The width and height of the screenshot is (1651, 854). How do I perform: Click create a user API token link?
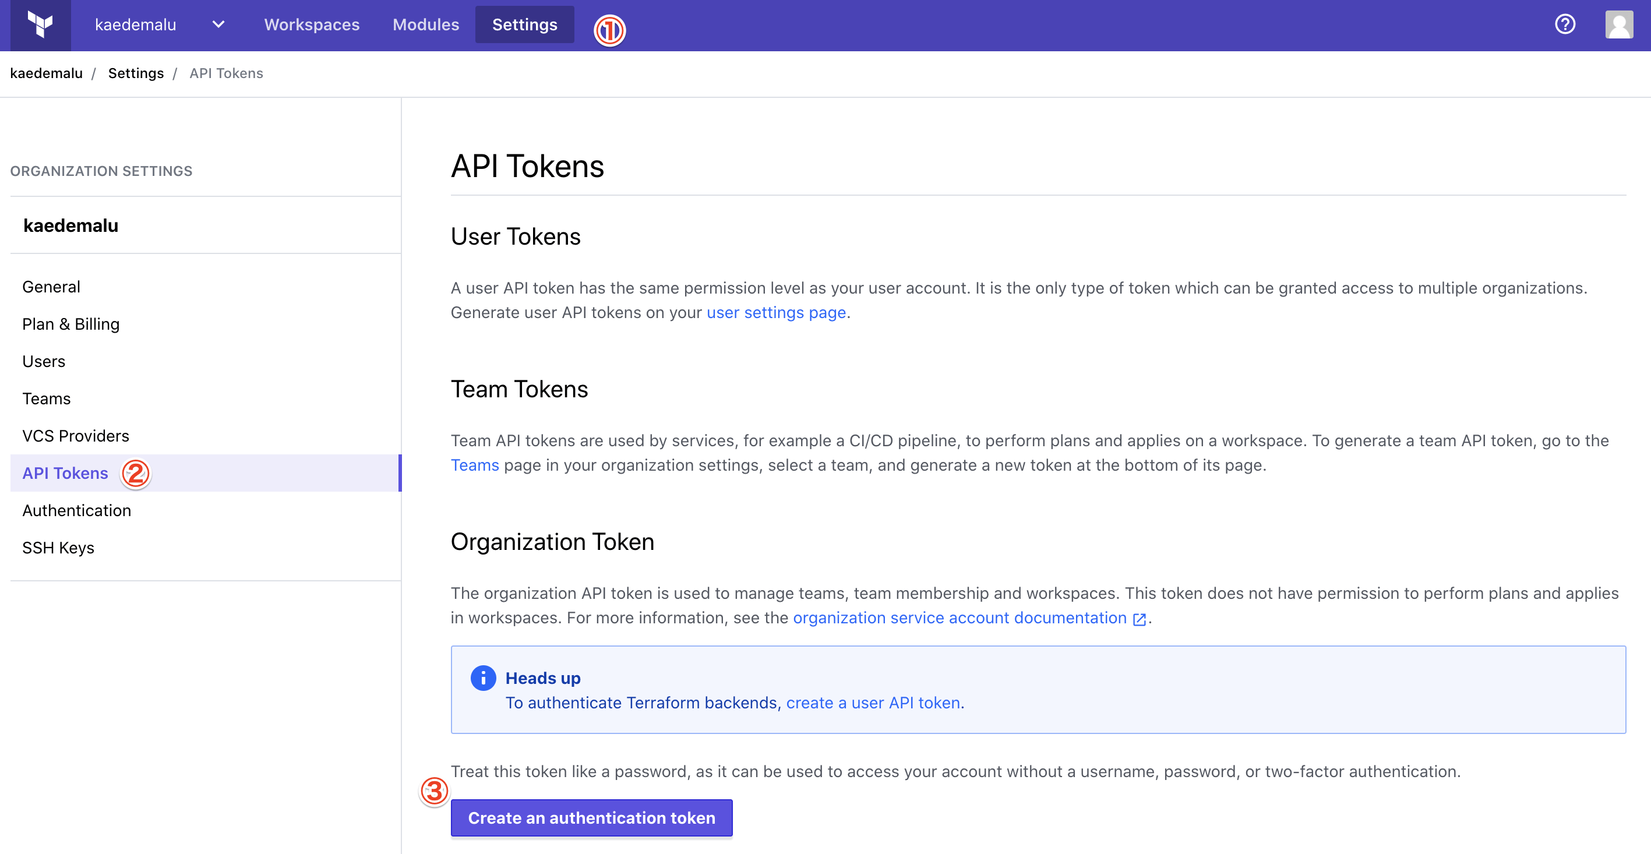point(872,703)
